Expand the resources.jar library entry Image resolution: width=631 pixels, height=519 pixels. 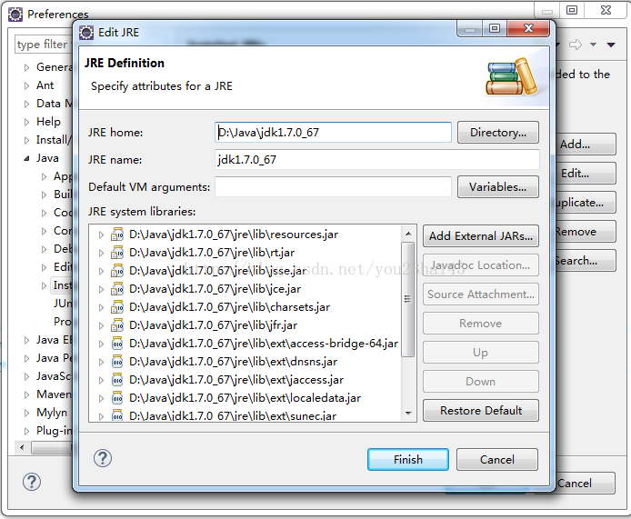[x=102, y=235]
